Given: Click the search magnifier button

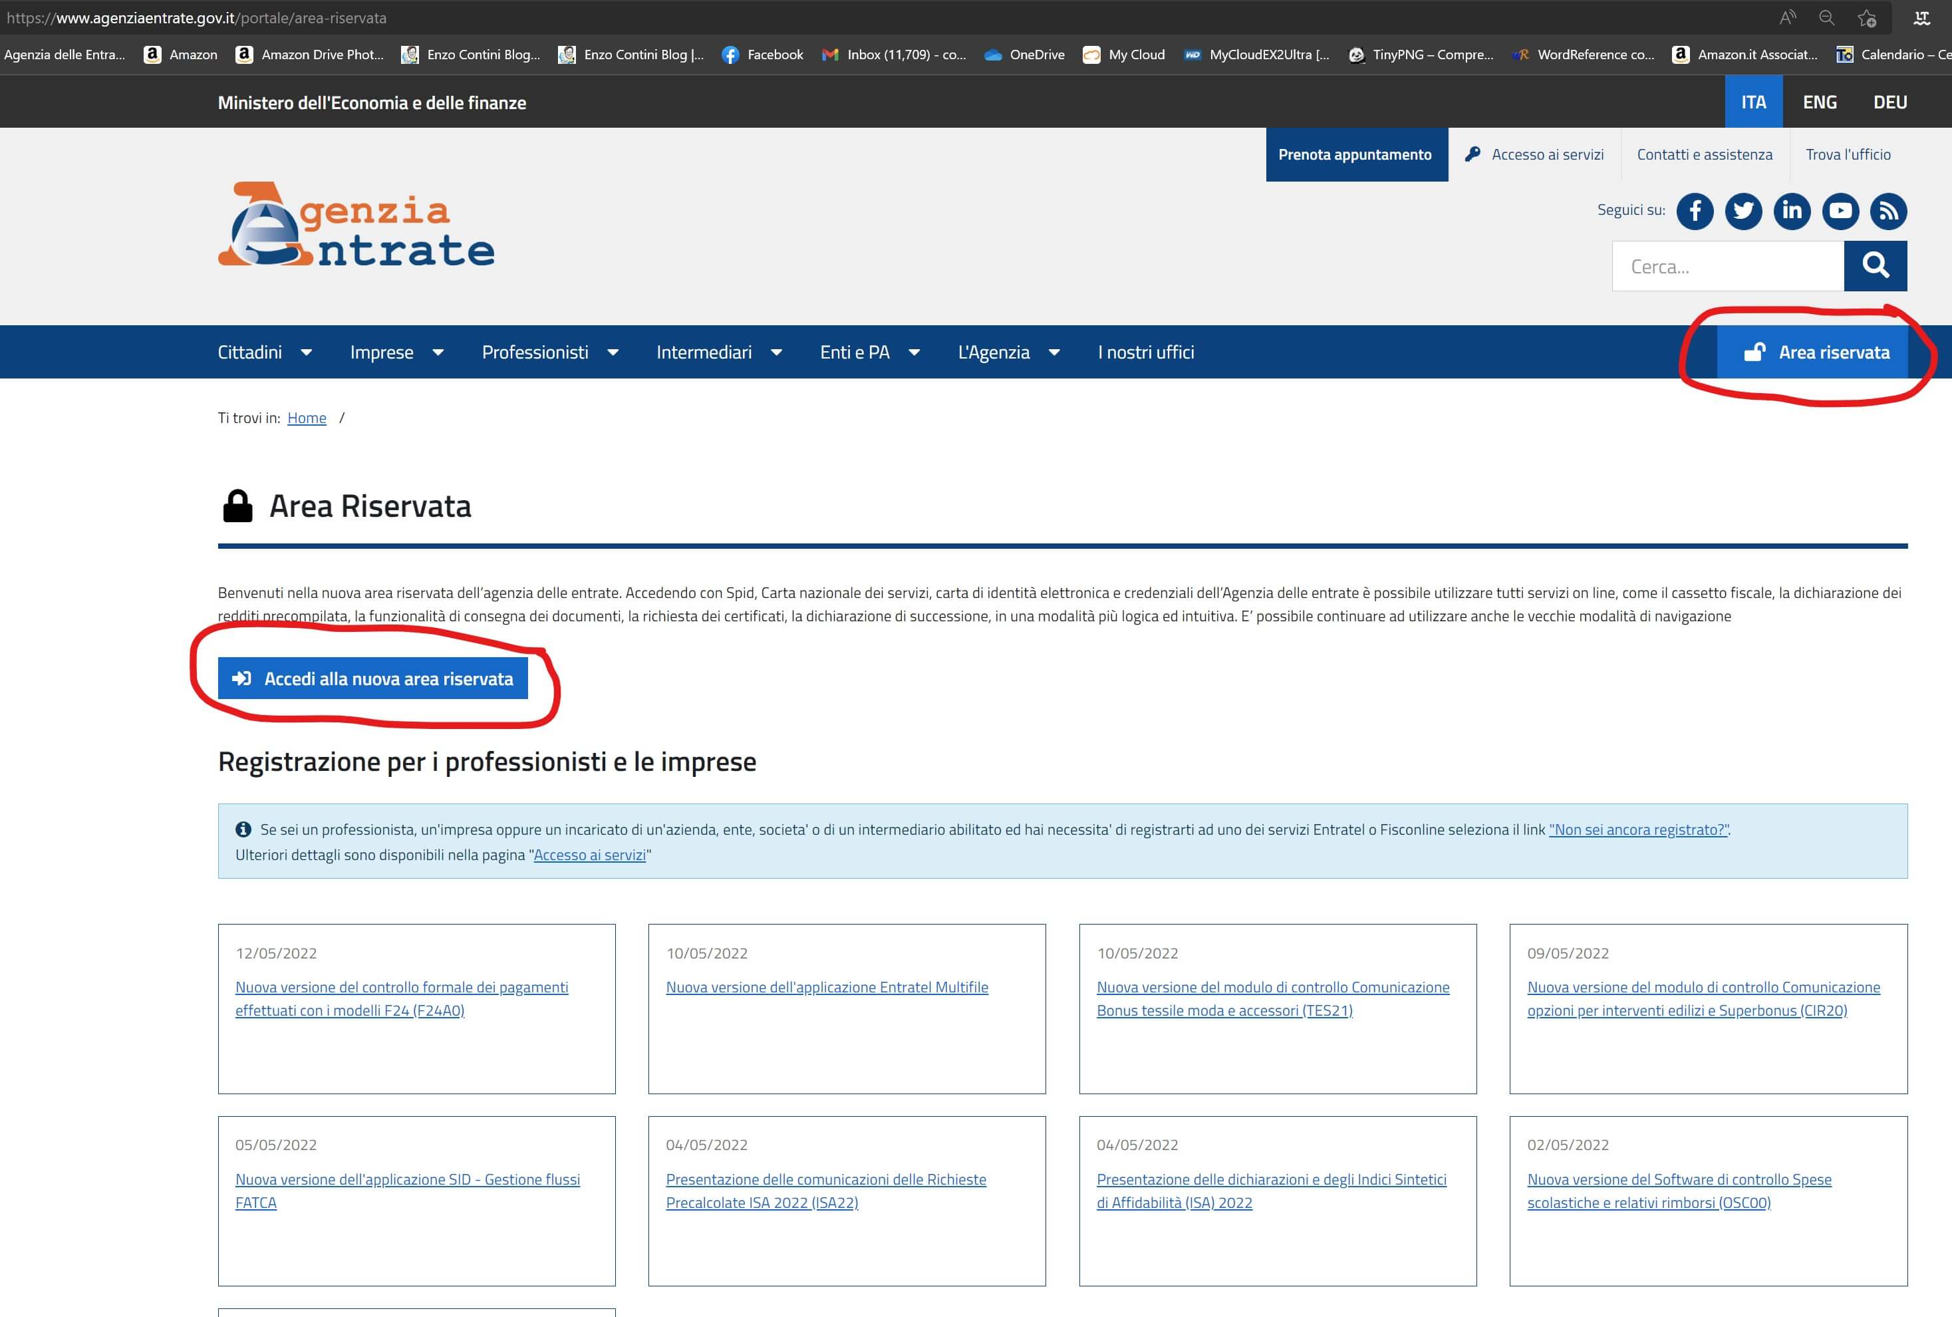Looking at the screenshot, I should pyautogui.click(x=1875, y=266).
